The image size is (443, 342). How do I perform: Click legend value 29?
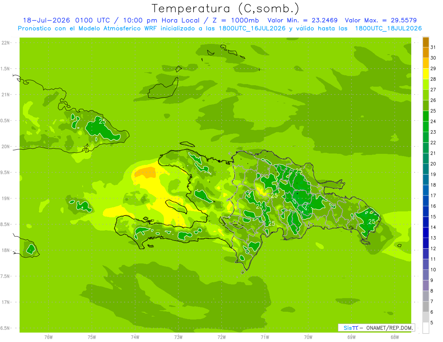coord(433,69)
